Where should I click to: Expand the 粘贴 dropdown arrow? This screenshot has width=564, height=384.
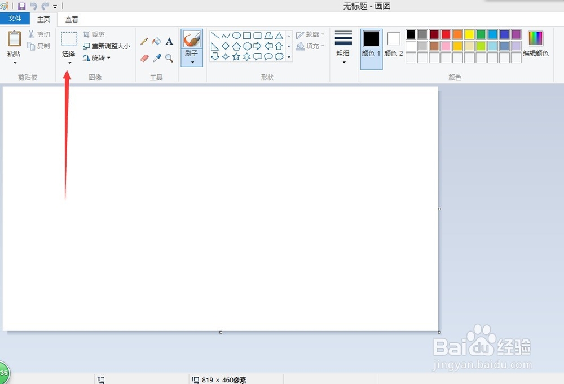point(15,63)
